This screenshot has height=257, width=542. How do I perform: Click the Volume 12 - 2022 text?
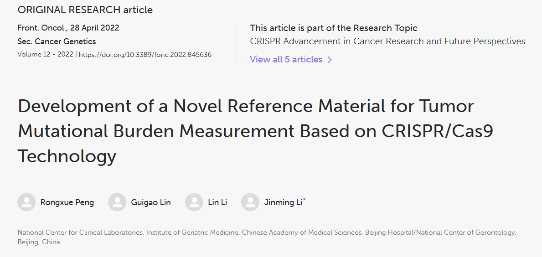point(46,55)
